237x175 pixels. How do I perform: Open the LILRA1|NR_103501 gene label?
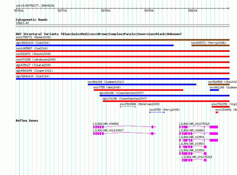[192, 137]
